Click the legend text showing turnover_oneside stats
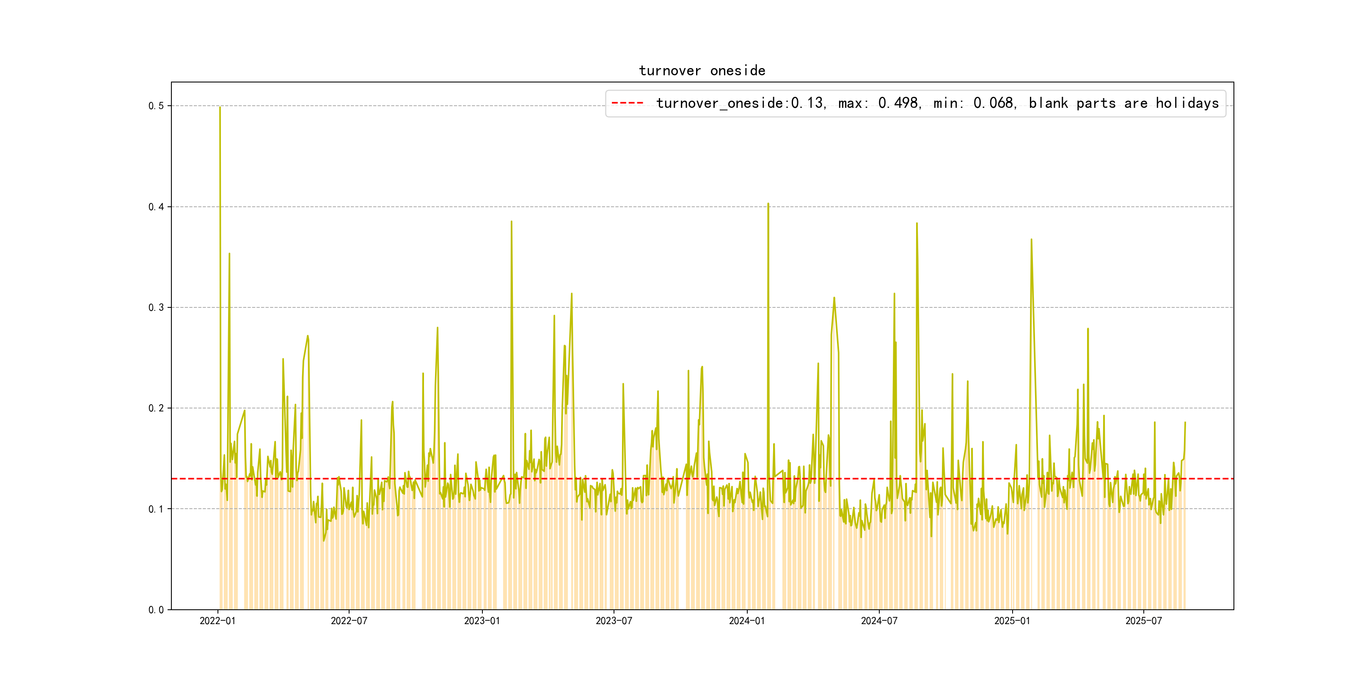1371x685 pixels. click(x=937, y=103)
